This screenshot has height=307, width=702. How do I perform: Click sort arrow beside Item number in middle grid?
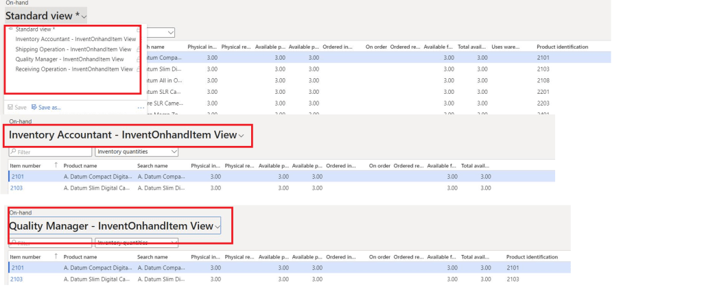(x=56, y=166)
